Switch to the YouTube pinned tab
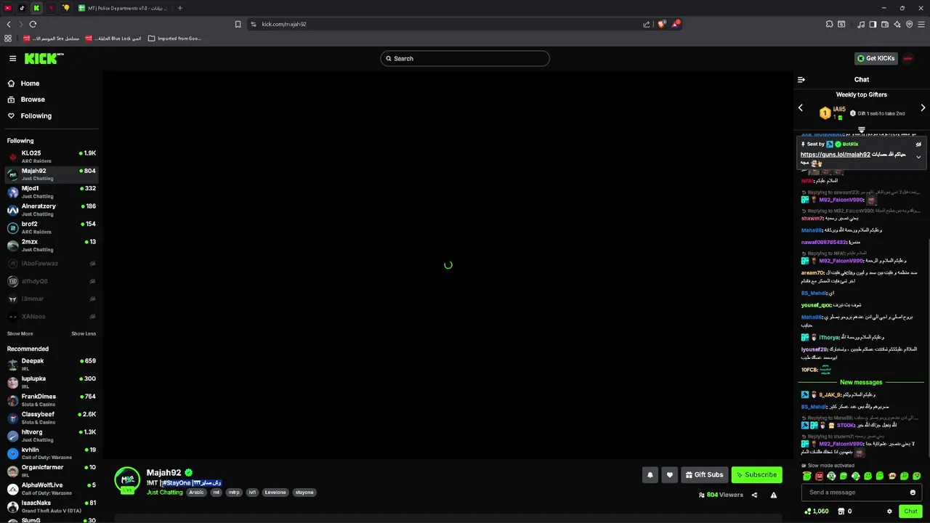Viewport: 930px width, 523px height. (8, 8)
